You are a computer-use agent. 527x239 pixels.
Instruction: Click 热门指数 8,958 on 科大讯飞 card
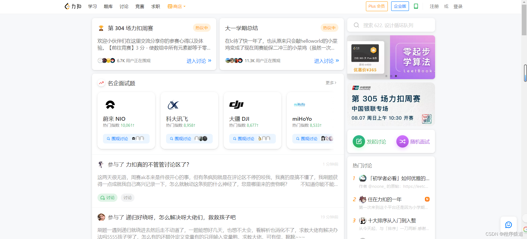(x=181, y=125)
